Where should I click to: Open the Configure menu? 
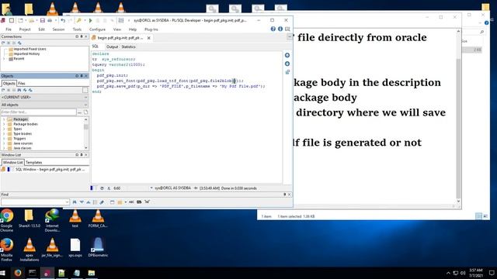(x=97, y=29)
